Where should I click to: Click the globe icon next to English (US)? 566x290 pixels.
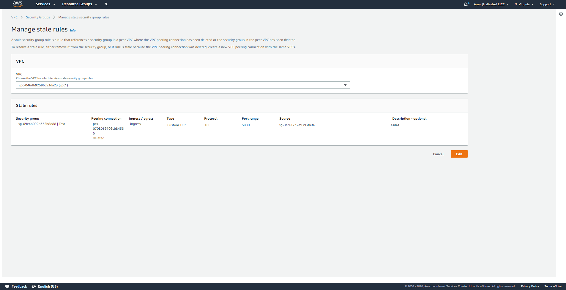click(33, 286)
